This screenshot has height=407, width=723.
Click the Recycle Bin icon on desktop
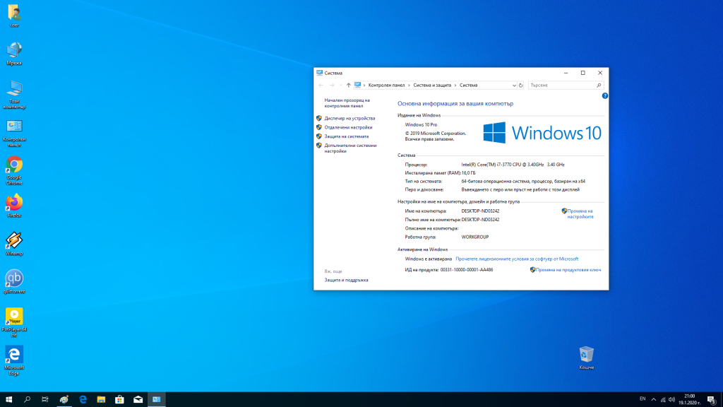[x=586, y=355]
